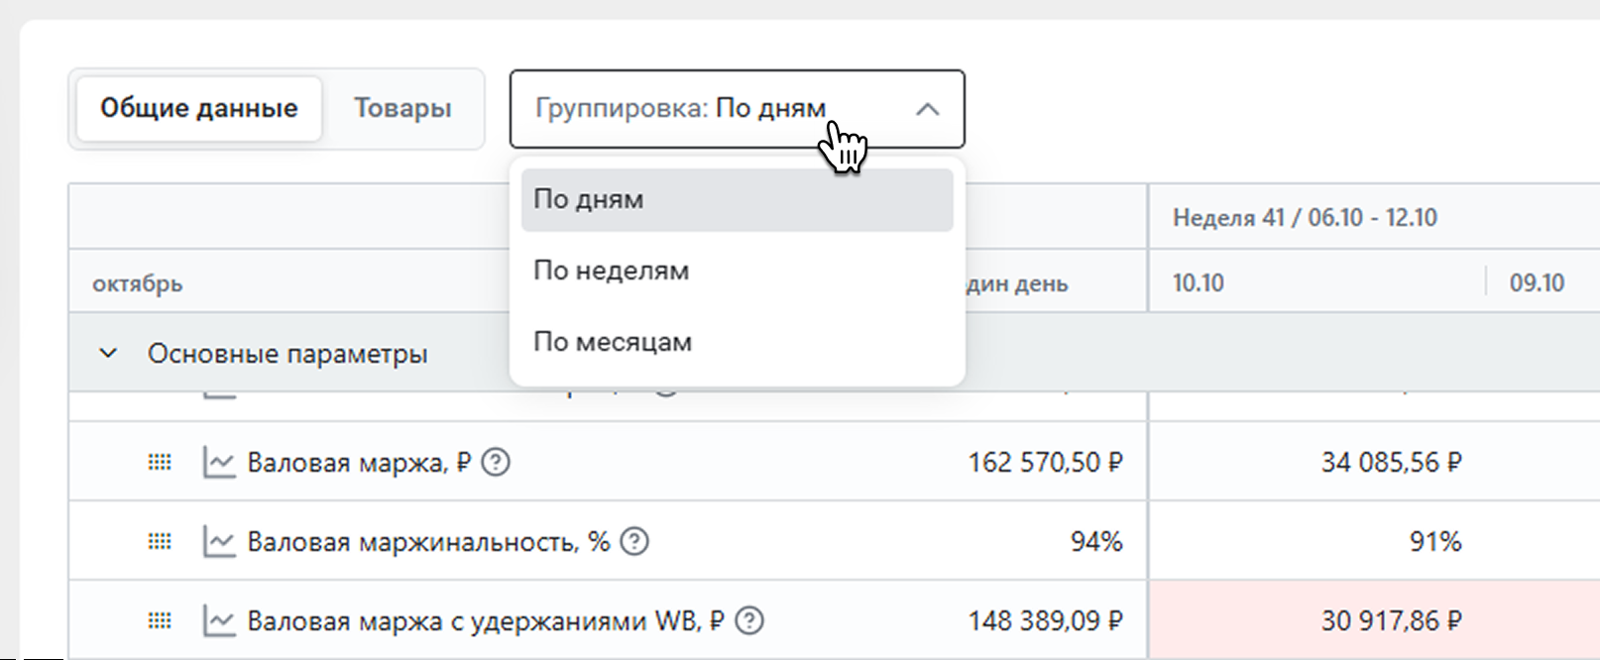Click help icon beside Валовая маржинальность, %

click(634, 541)
